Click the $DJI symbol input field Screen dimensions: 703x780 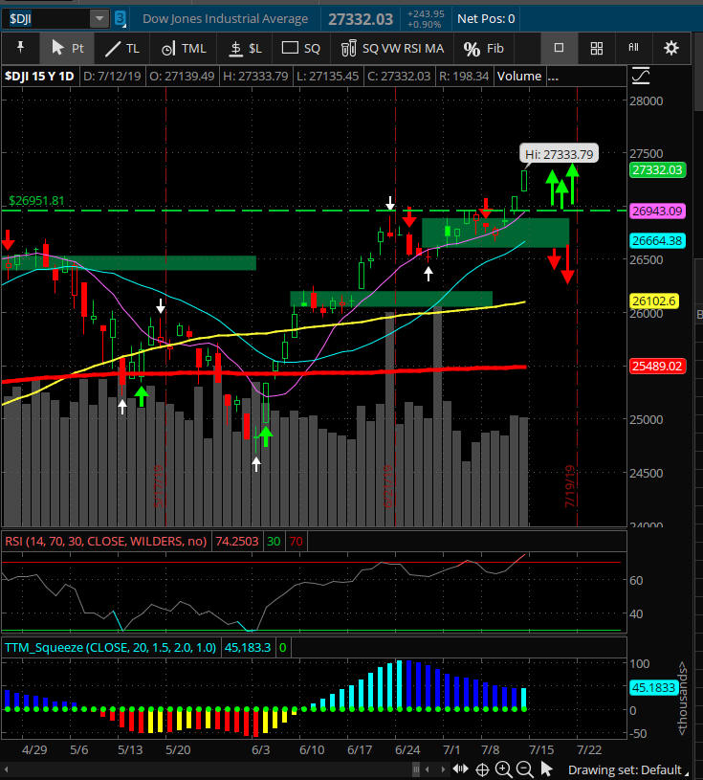[x=46, y=18]
